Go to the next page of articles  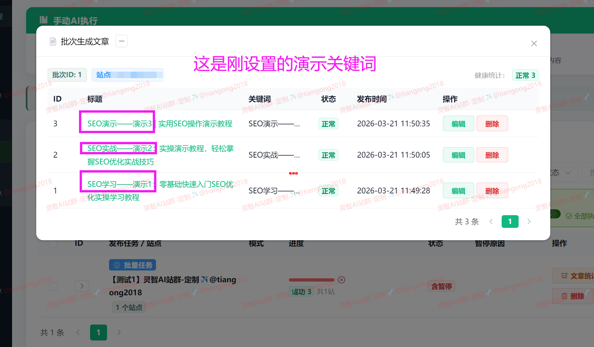point(529,221)
